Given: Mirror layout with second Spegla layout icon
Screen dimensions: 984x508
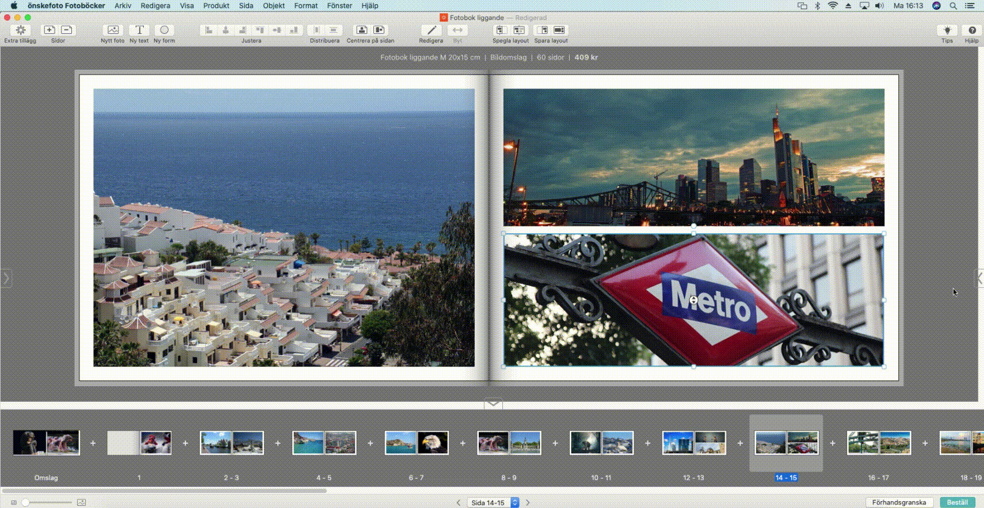Looking at the screenshot, I should tap(519, 30).
